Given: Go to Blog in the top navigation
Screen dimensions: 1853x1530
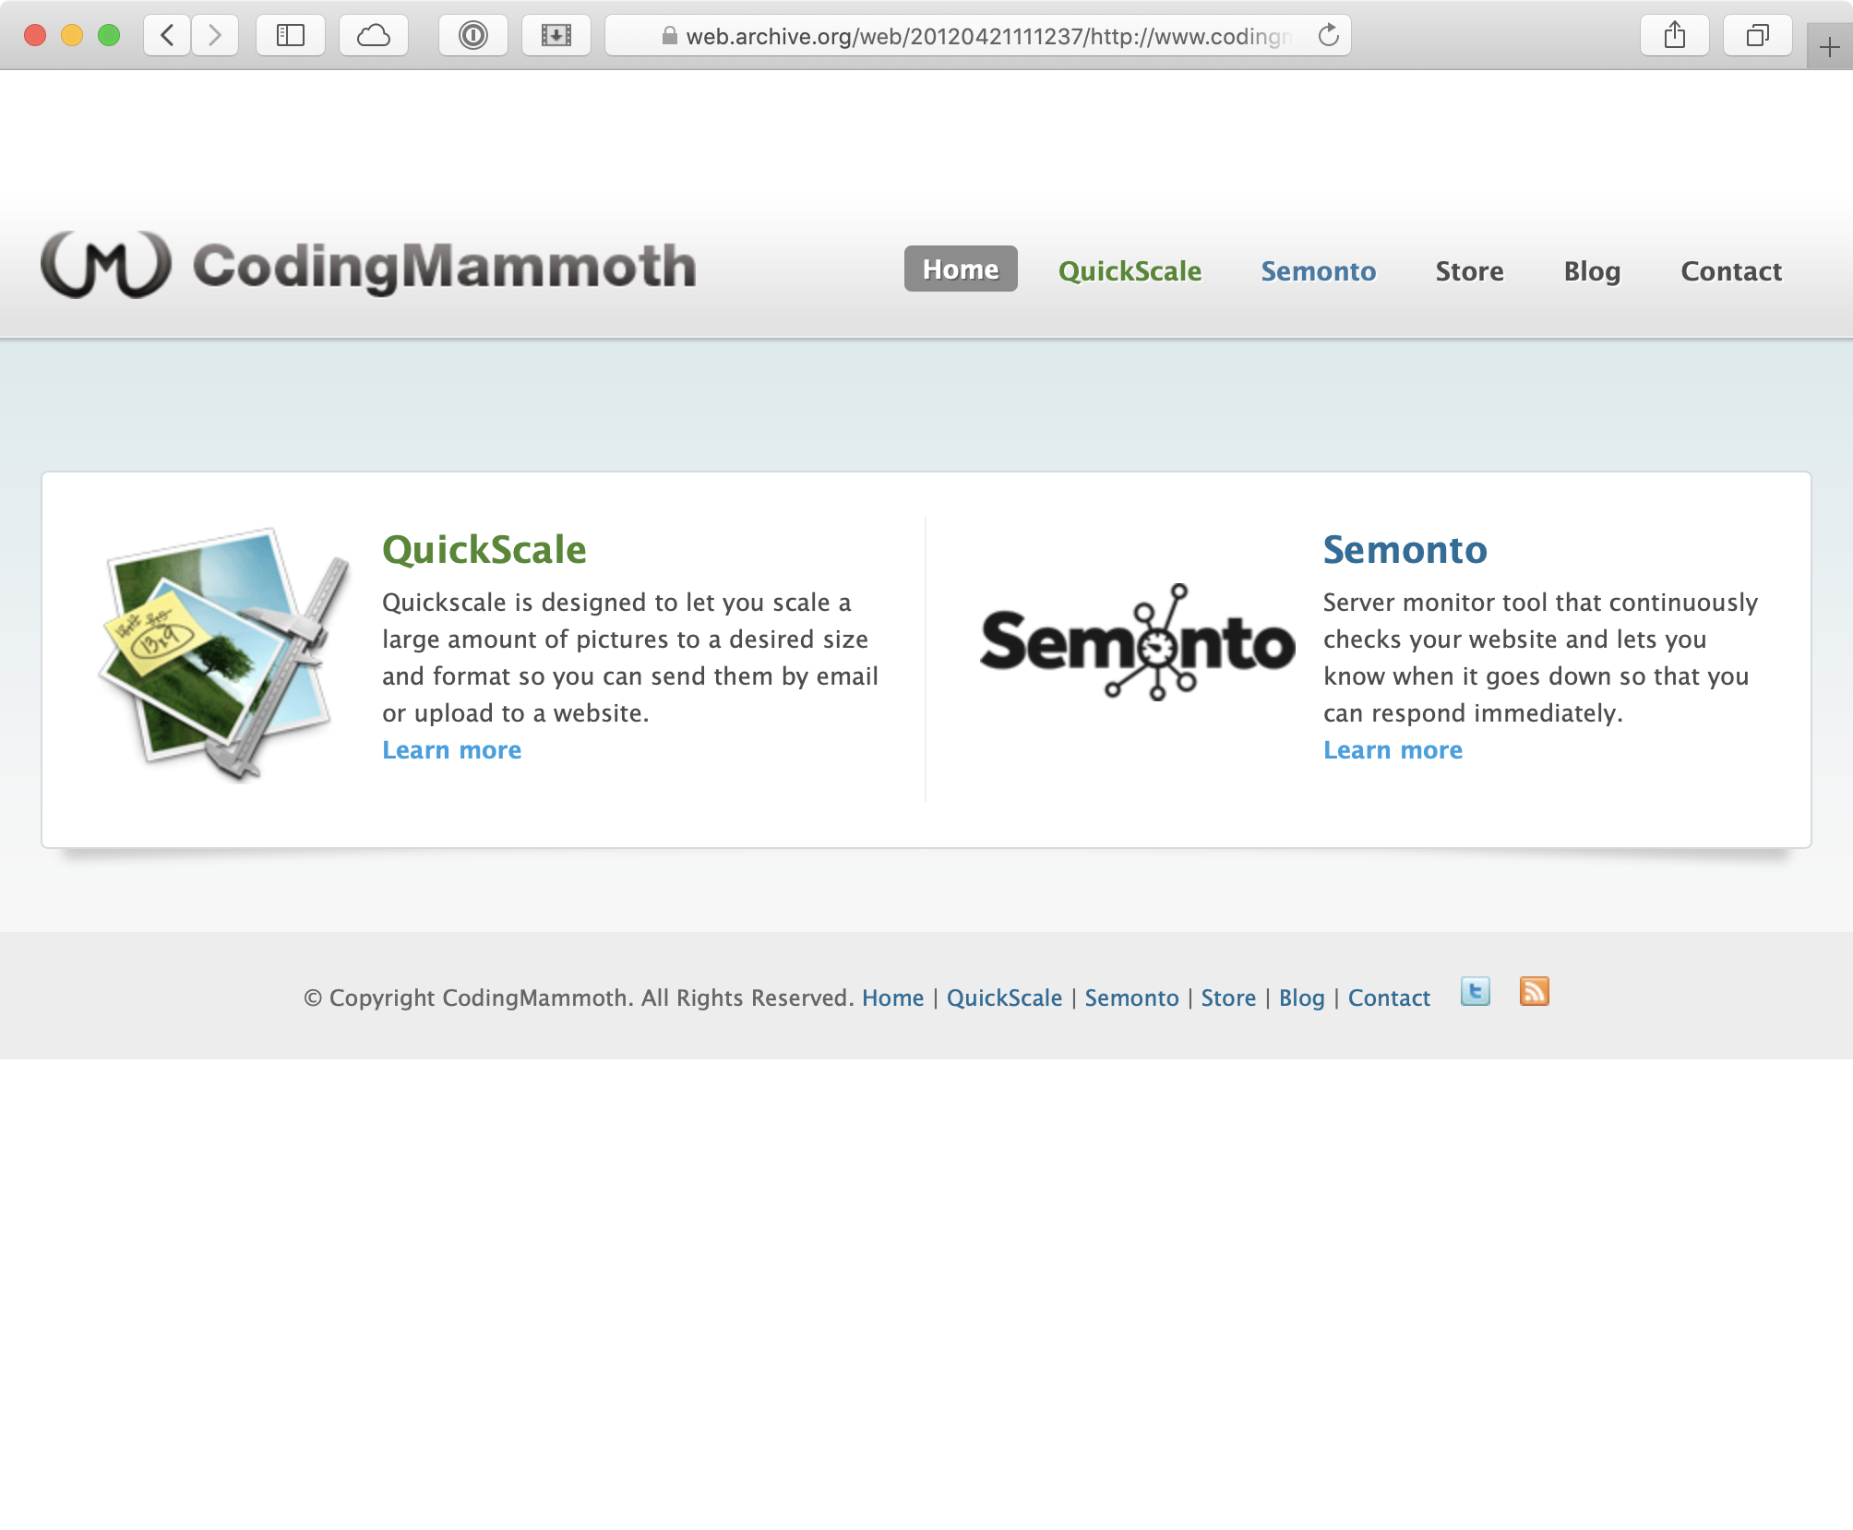Looking at the screenshot, I should pos(1592,271).
